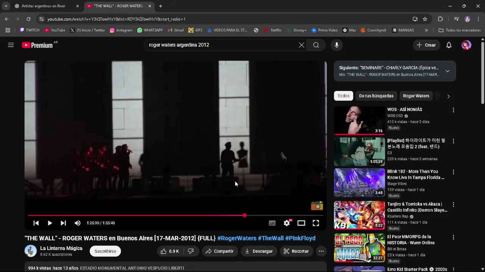Screen dimensions: 485x272
Task: Clear the search box with the X
Action: coord(301,45)
